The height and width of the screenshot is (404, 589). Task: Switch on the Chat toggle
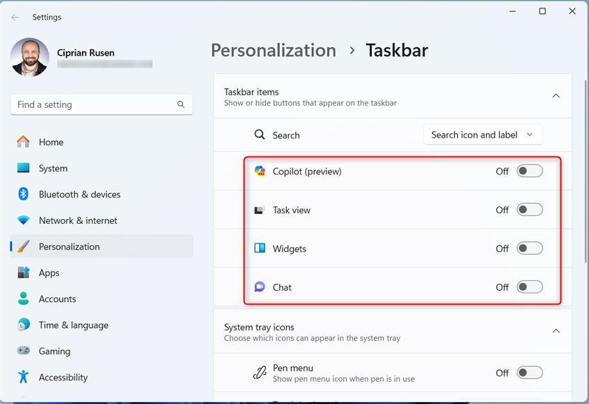[530, 287]
